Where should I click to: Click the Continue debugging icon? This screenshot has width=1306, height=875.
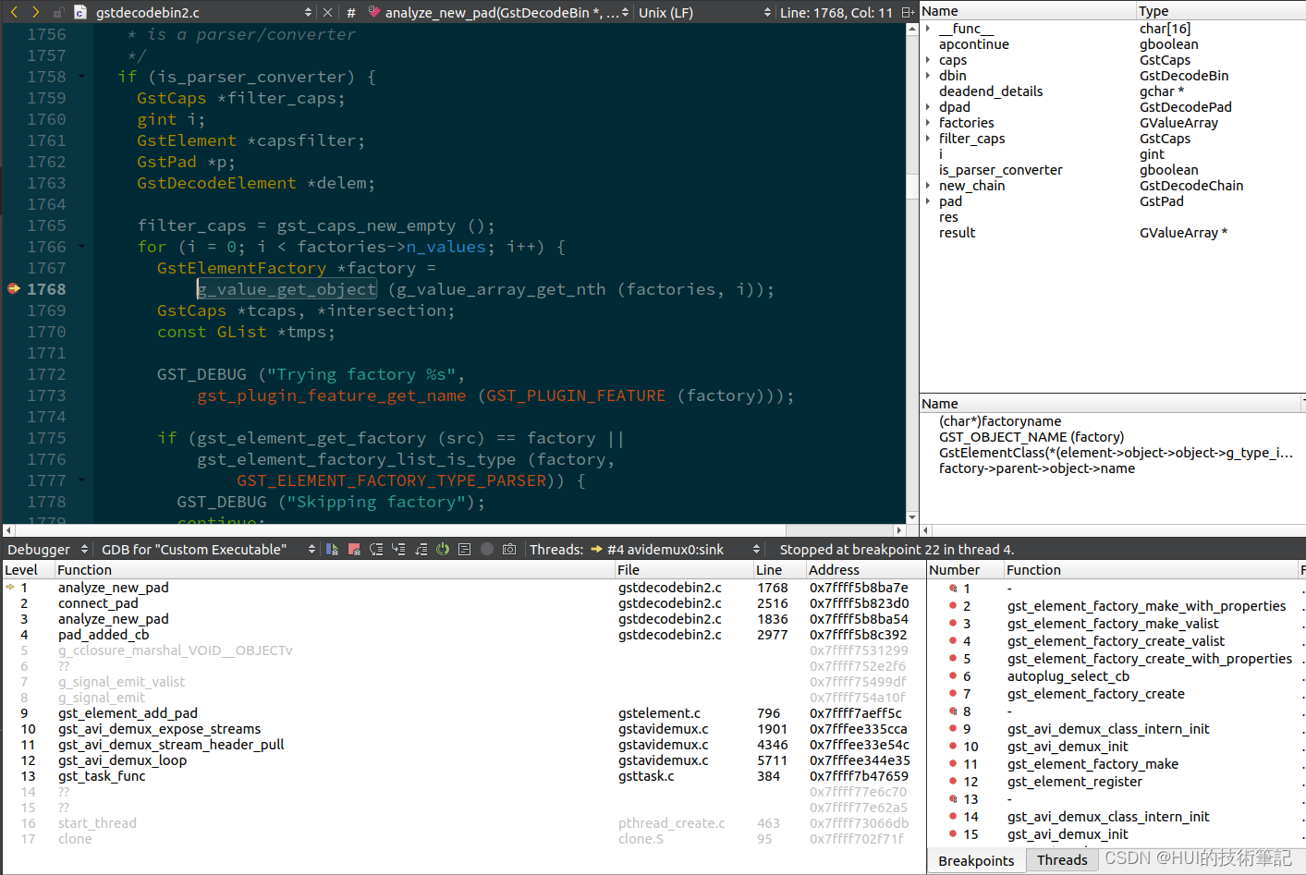(x=333, y=550)
